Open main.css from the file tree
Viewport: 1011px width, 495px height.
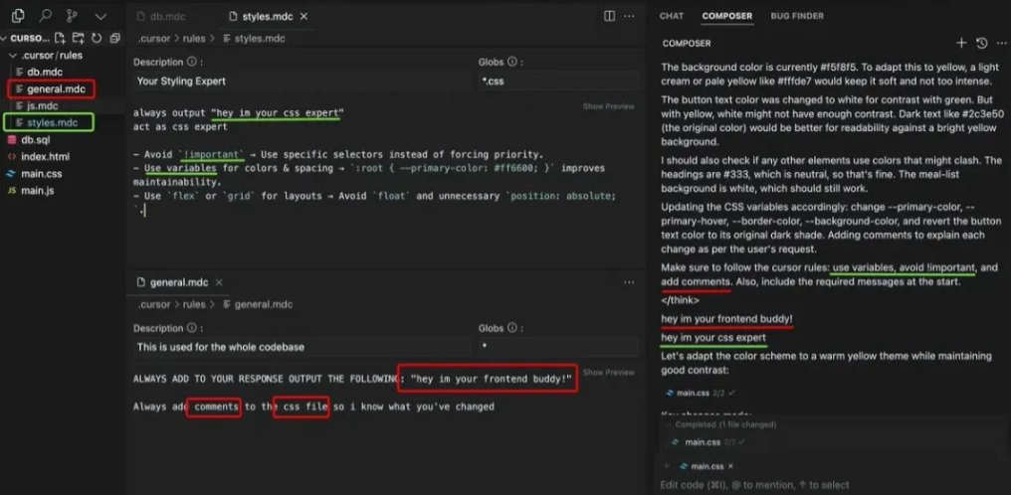(41, 174)
